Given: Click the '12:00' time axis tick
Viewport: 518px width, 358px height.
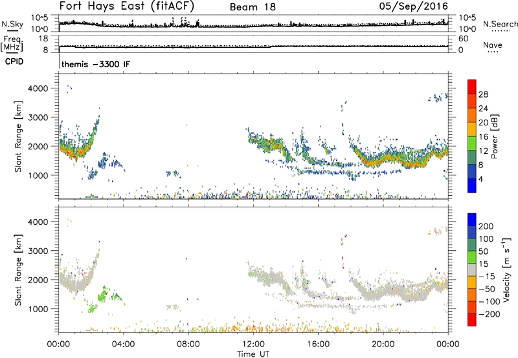Looking at the screenshot, I should (253, 344).
